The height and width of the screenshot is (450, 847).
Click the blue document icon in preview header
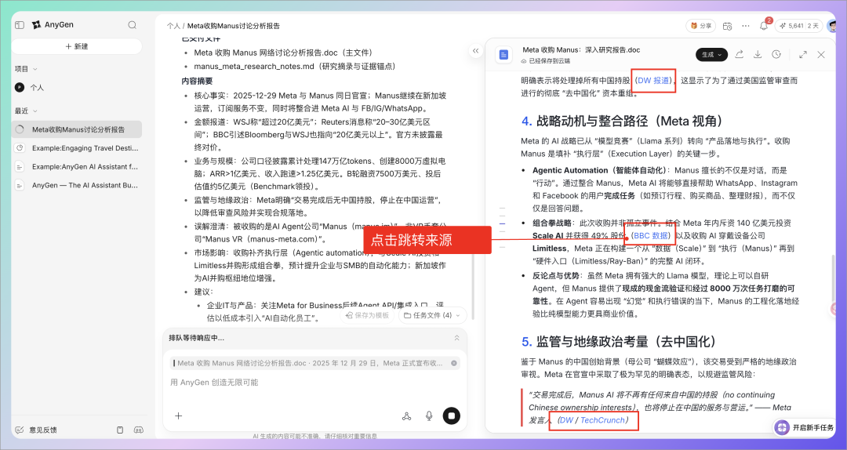coord(503,55)
